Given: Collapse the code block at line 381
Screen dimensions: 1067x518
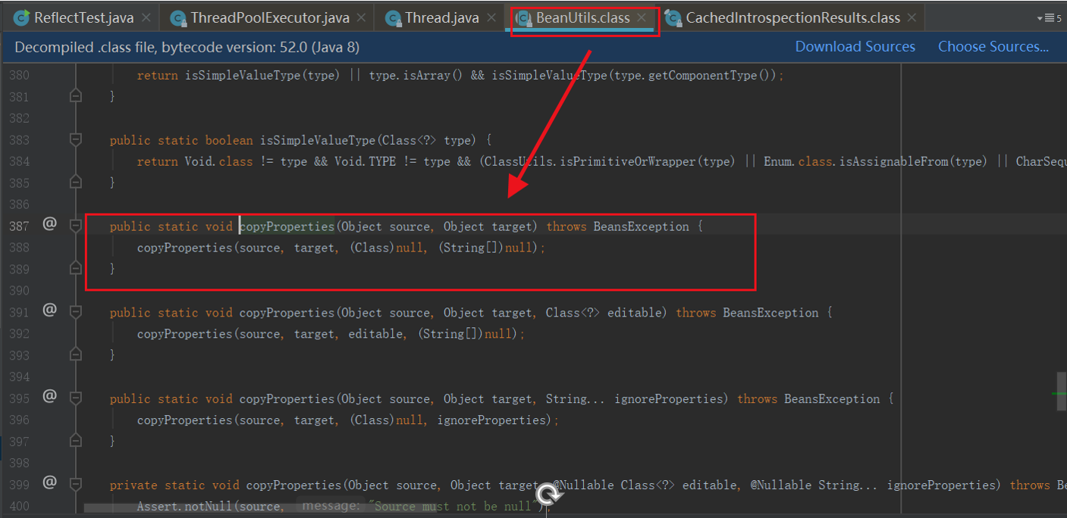Looking at the screenshot, I should point(75,96).
